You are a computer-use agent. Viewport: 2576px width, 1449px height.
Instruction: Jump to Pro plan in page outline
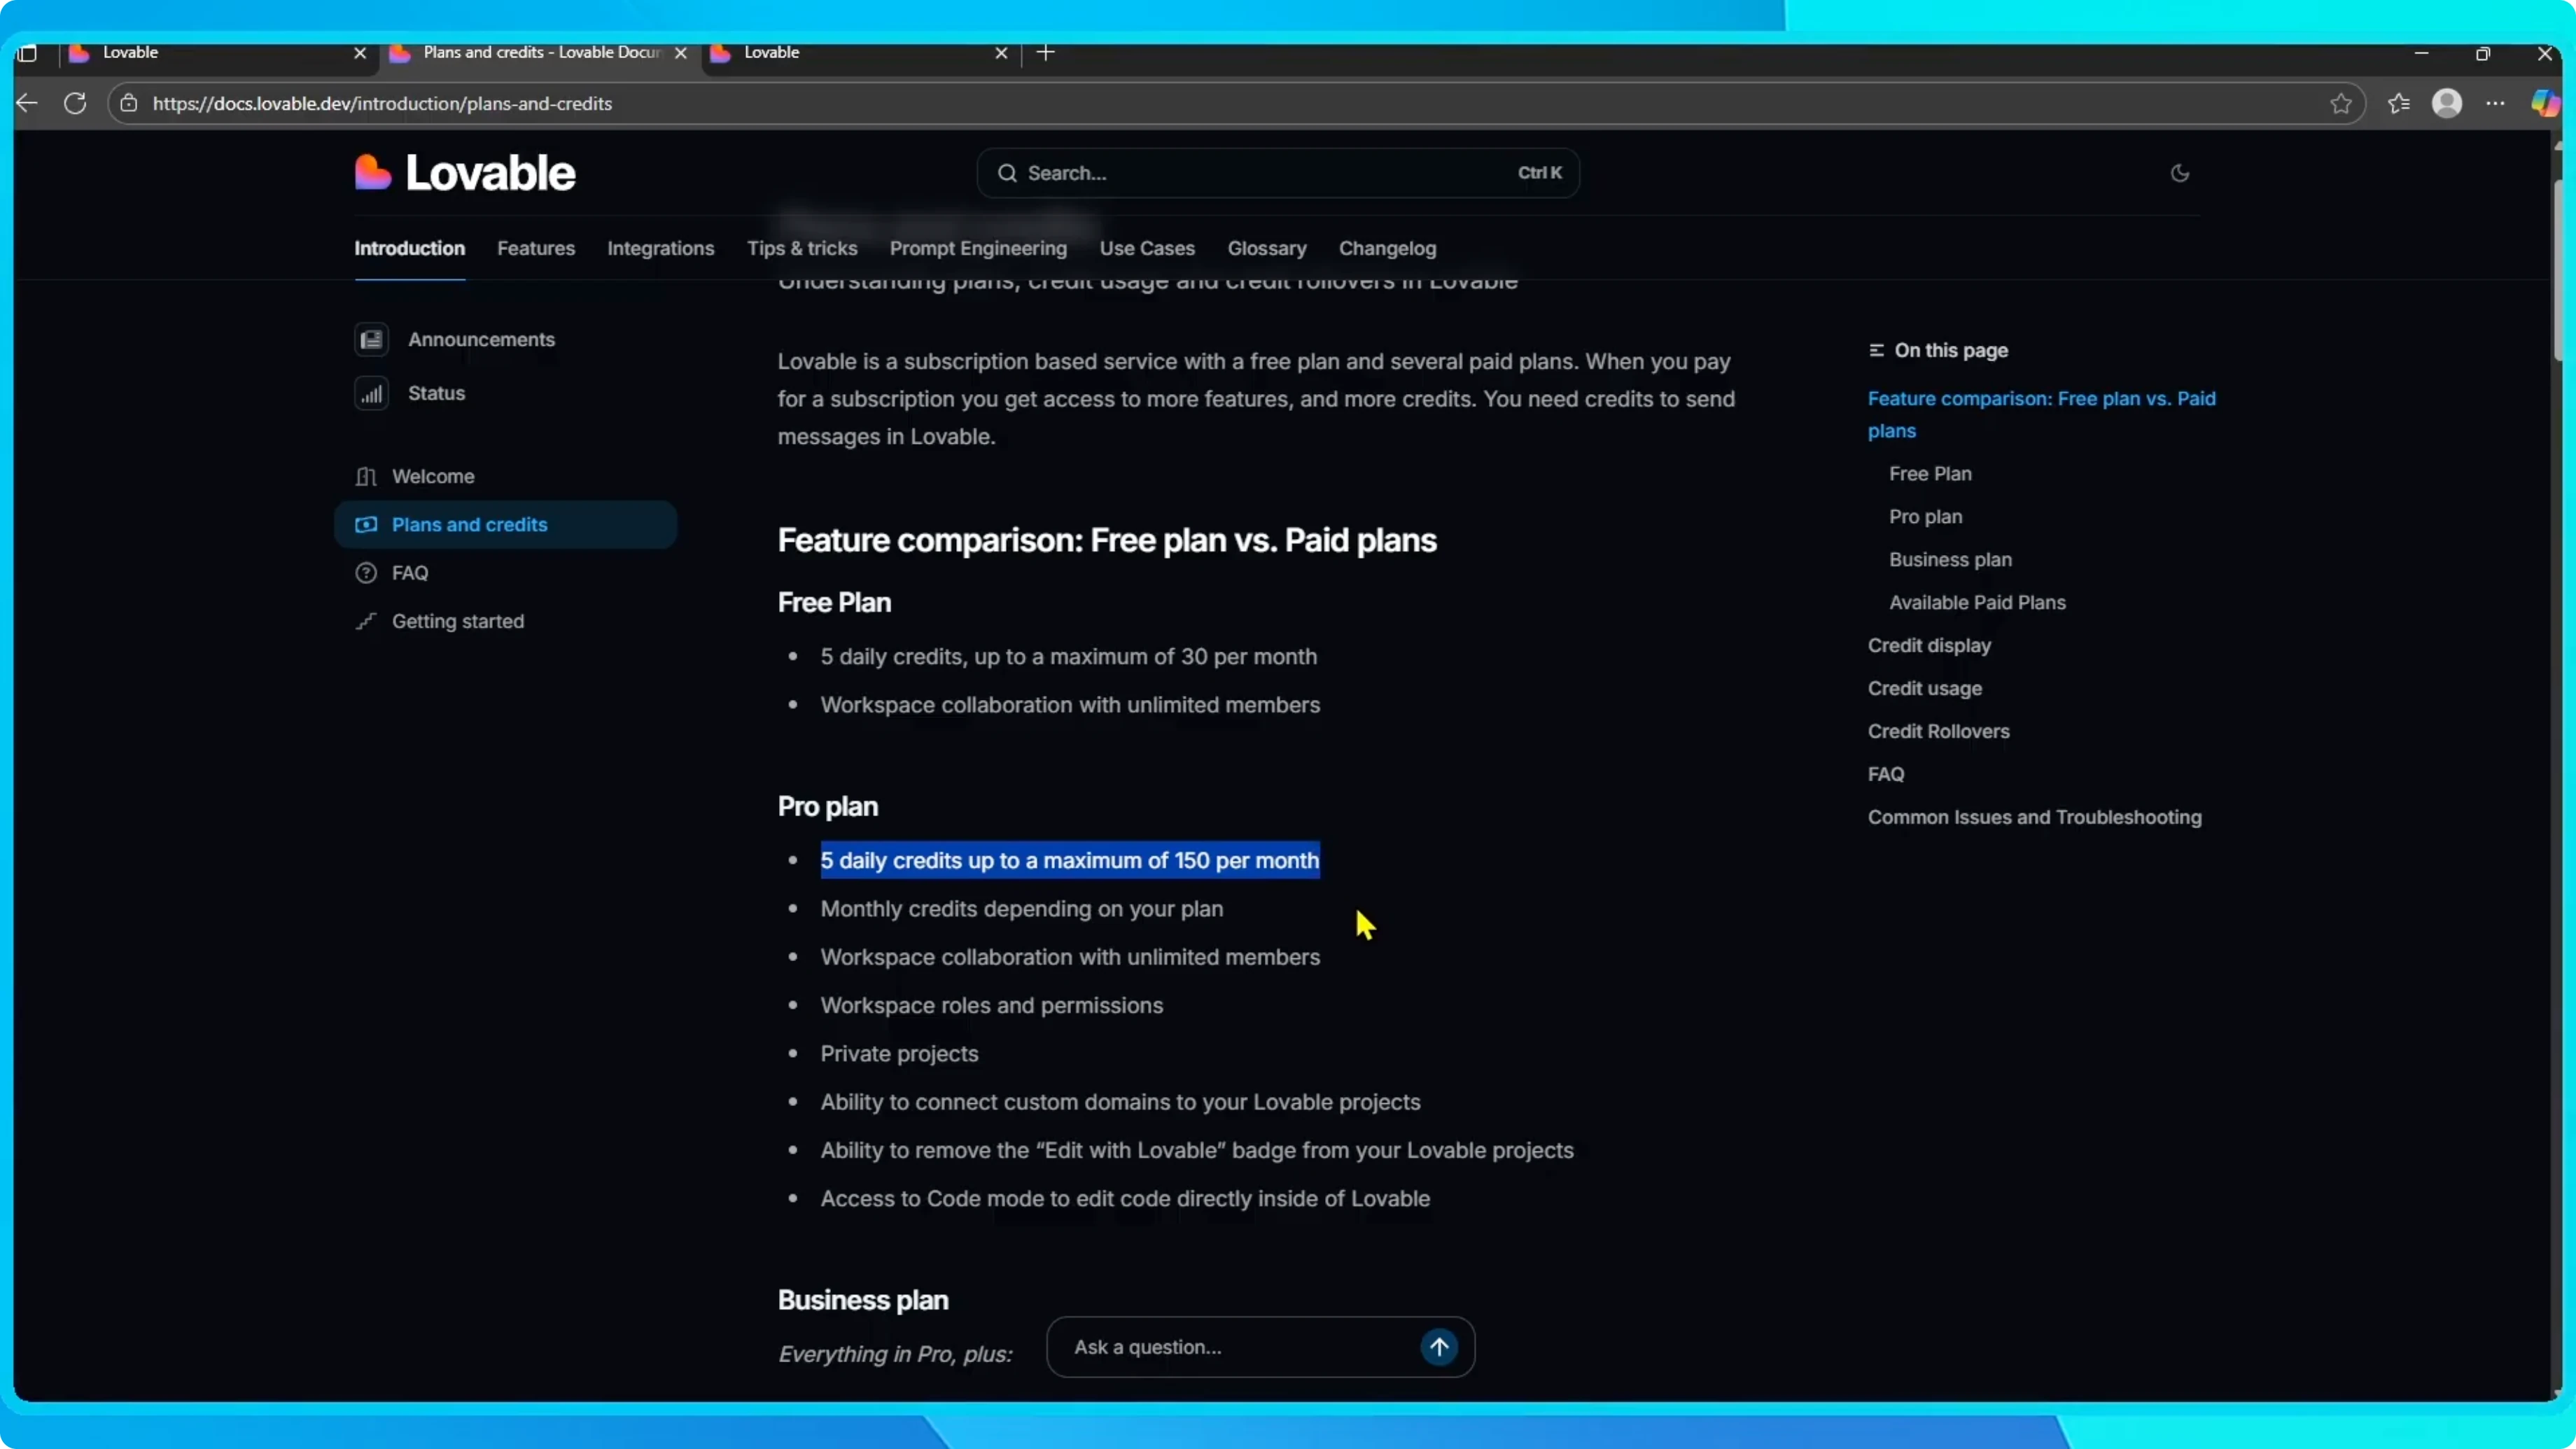1925,516
